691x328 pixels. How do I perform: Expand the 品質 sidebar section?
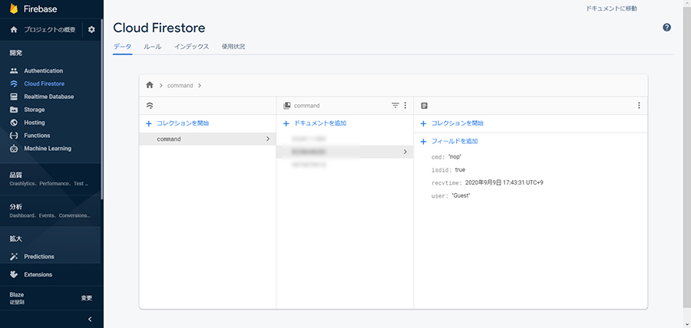pyautogui.click(x=51, y=179)
